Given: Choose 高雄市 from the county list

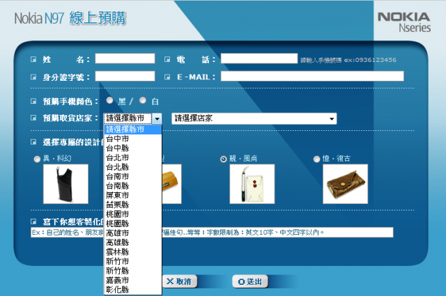Looking at the screenshot, I should click(133, 233).
